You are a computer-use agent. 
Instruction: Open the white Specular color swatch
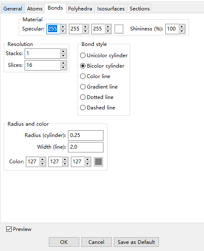coord(119,29)
